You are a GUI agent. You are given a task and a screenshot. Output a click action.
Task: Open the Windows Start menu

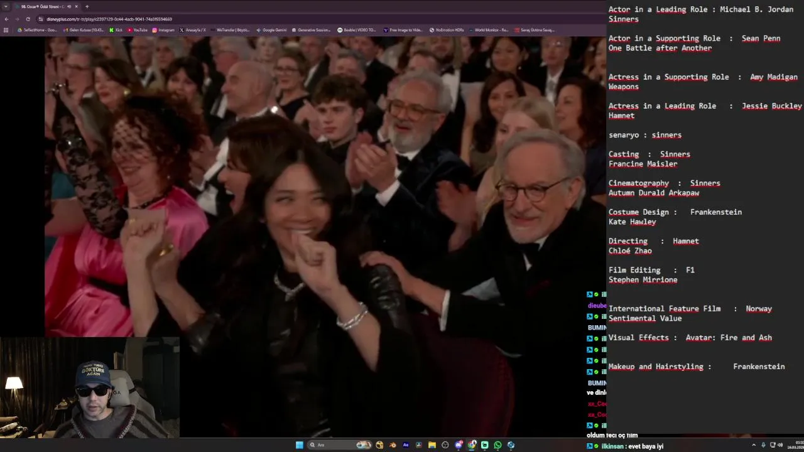pos(299,445)
